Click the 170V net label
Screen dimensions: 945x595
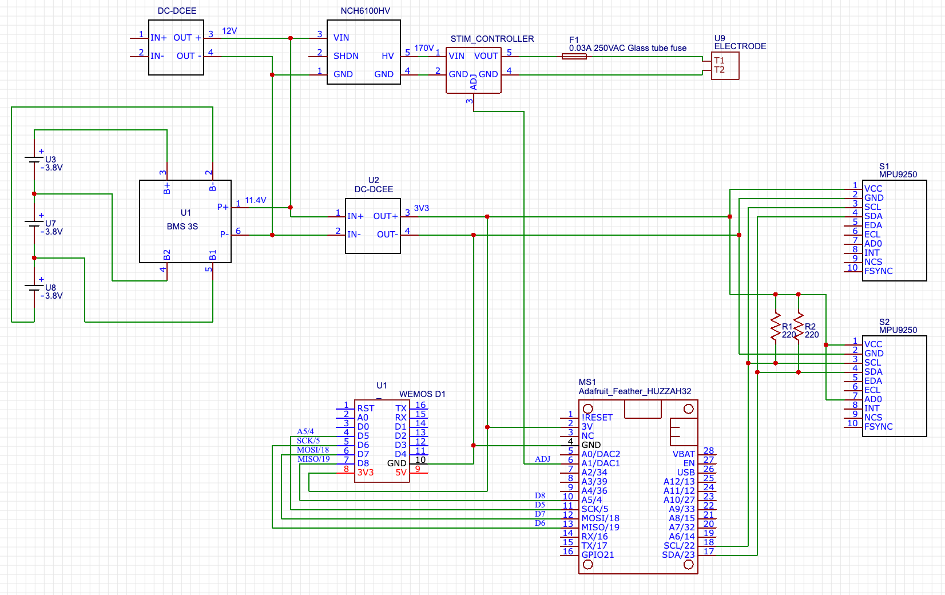[424, 48]
